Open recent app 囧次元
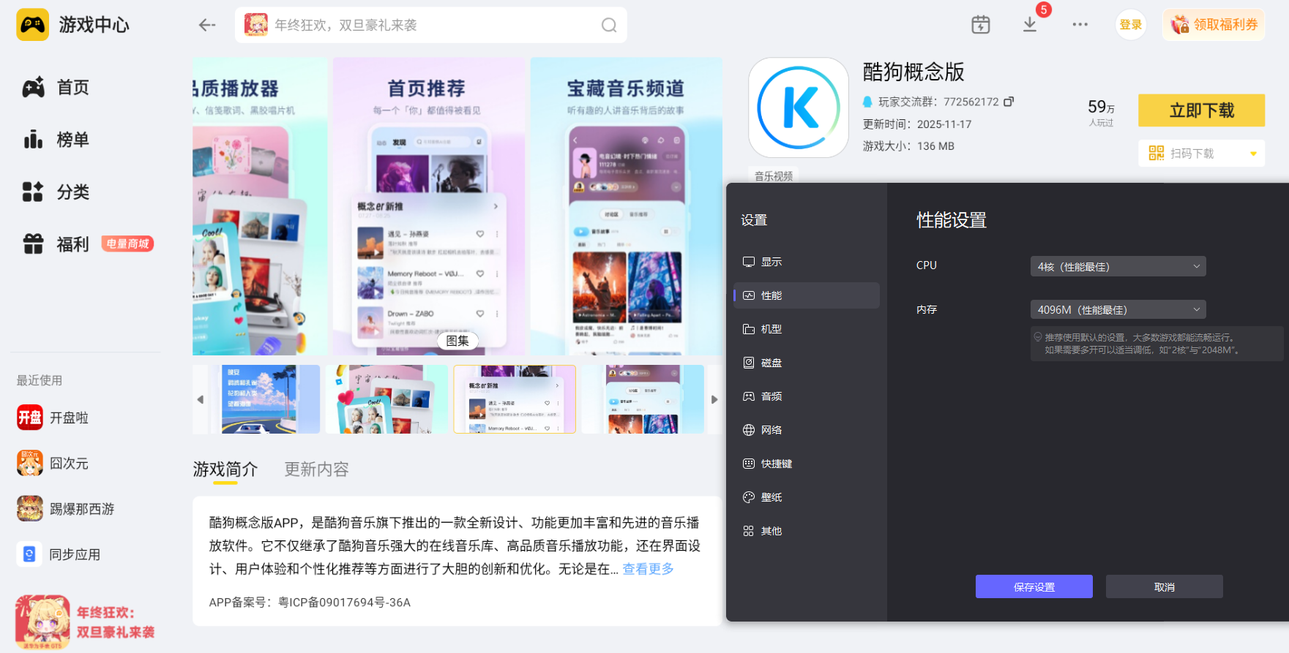 pos(53,463)
